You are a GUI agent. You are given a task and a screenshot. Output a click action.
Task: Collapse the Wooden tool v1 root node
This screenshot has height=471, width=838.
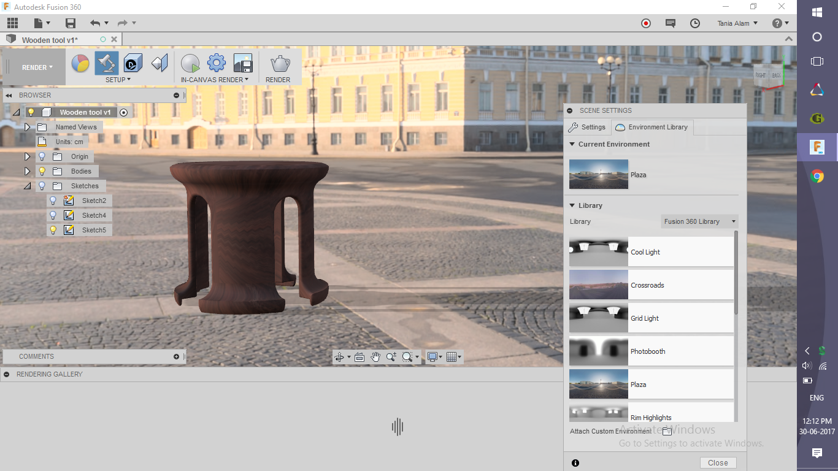pos(17,112)
